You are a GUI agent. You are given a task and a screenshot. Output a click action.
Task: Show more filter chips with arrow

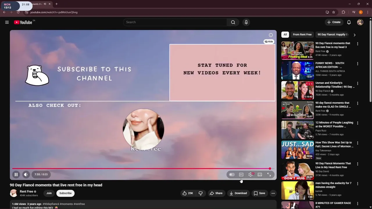355,35
